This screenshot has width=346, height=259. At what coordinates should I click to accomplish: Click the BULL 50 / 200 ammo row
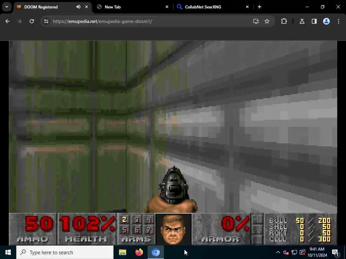300,221
